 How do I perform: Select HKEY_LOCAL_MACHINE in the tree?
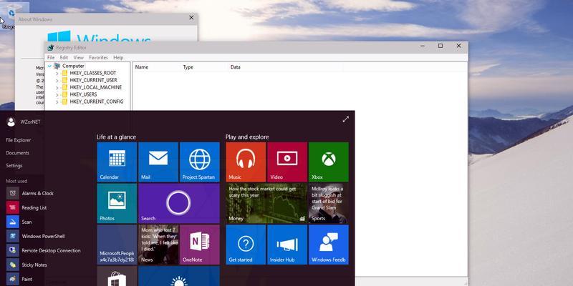(96, 87)
